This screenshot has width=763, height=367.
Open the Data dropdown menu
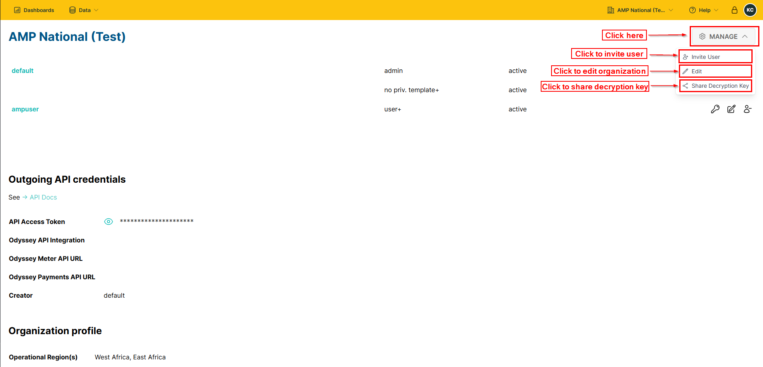pyautogui.click(x=84, y=10)
